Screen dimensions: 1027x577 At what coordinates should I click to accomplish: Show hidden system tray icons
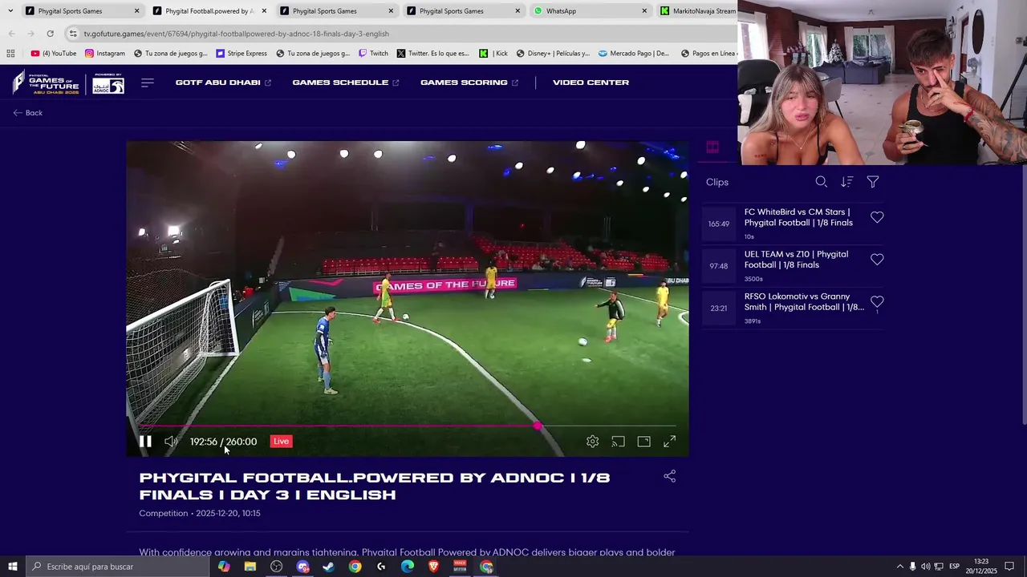[899, 567]
